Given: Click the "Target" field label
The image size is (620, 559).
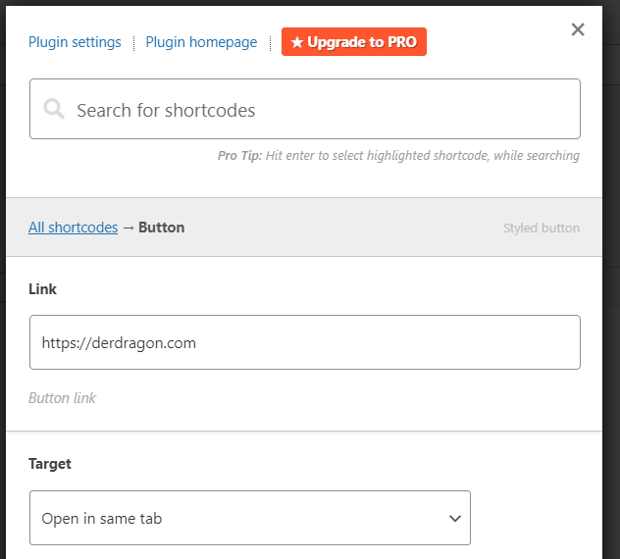Looking at the screenshot, I should point(50,464).
